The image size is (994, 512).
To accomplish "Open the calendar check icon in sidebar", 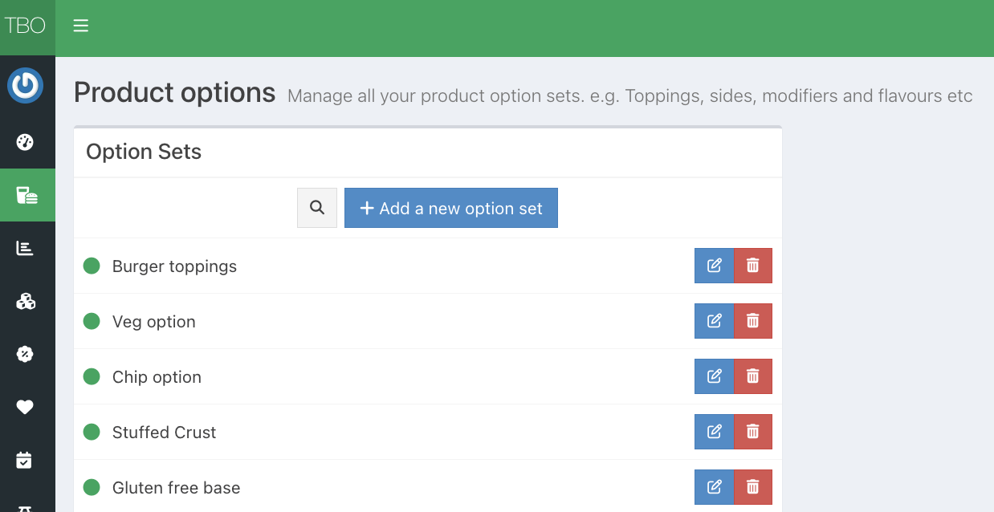I will pyautogui.click(x=25, y=460).
